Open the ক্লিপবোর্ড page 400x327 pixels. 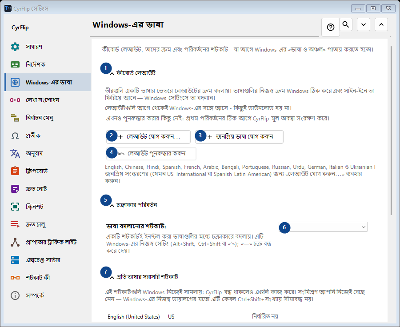point(48,171)
